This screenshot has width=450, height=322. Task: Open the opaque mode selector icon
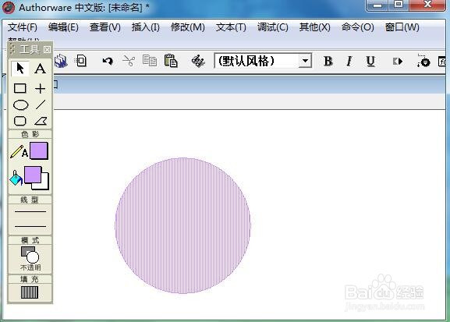point(30,255)
